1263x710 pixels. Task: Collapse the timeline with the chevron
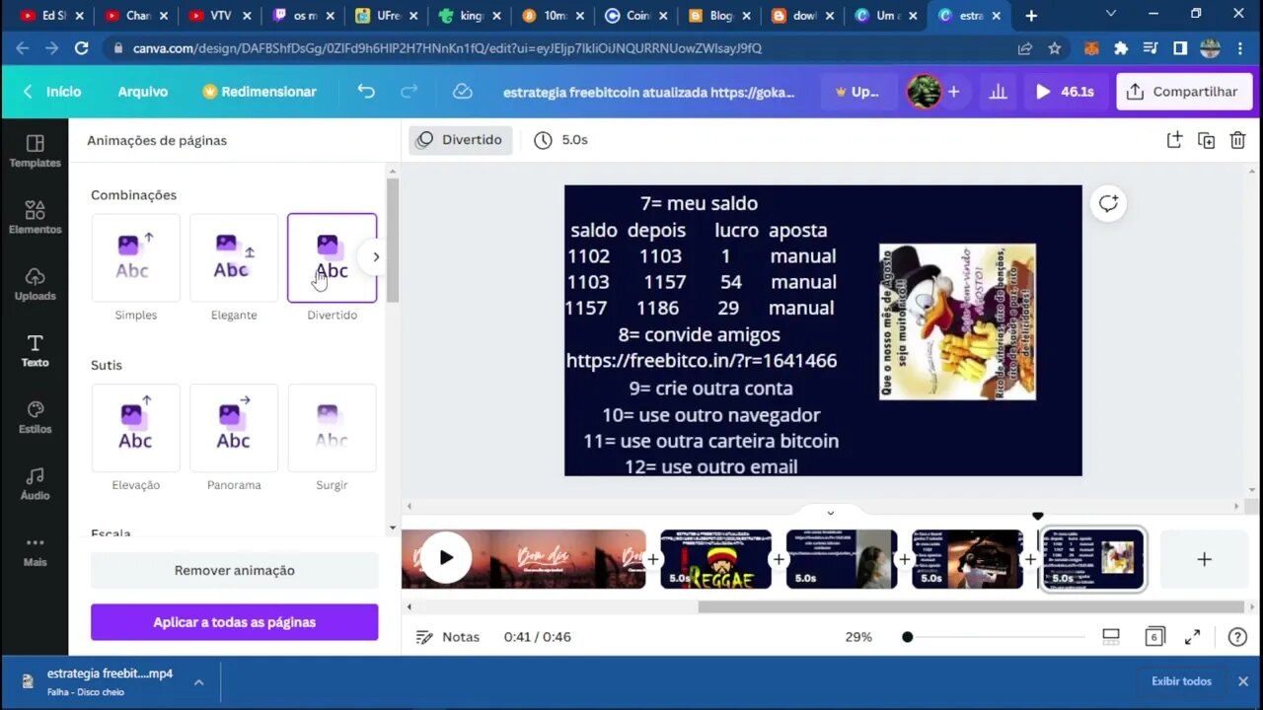pos(830,513)
